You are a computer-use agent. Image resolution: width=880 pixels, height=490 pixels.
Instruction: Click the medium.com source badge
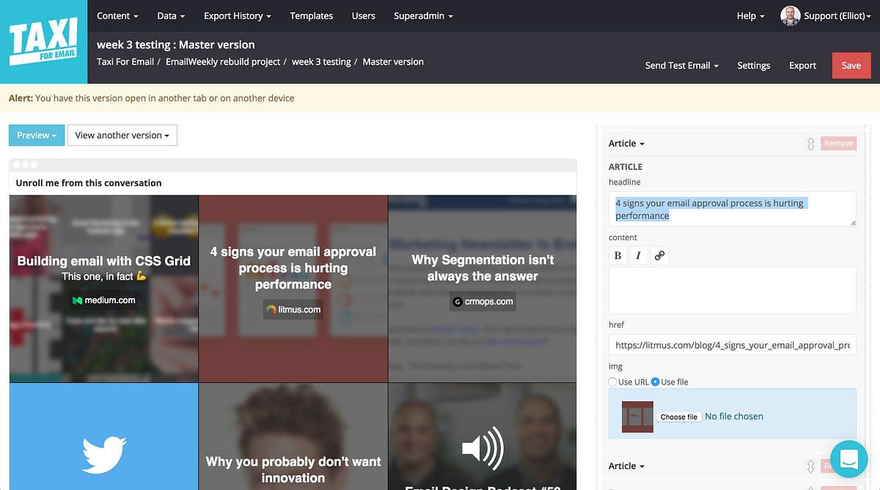103,300
